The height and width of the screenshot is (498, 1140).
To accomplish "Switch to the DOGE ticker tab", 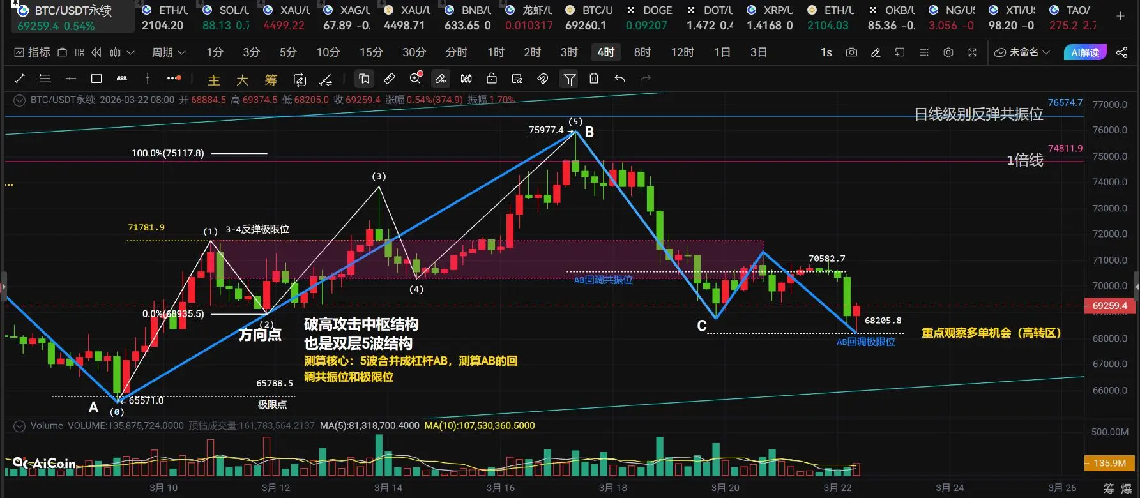I will (649, 17).
